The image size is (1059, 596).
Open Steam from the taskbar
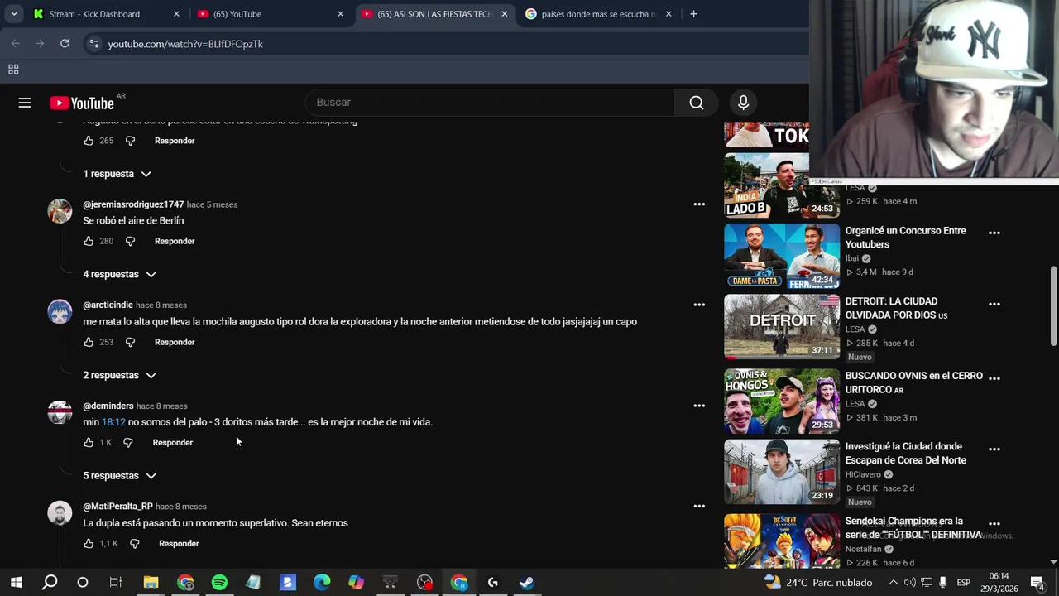[x=526, y=583]
